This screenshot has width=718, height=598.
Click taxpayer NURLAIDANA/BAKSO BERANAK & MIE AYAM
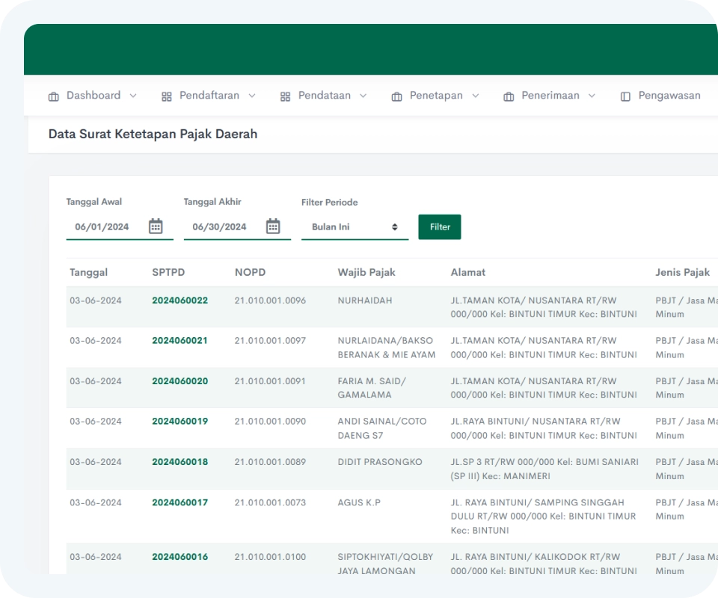[387, 348]
